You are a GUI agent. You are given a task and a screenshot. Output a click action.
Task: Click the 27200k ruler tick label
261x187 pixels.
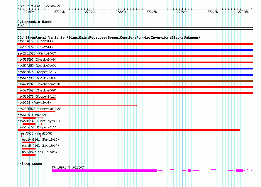tap(60, 12)
